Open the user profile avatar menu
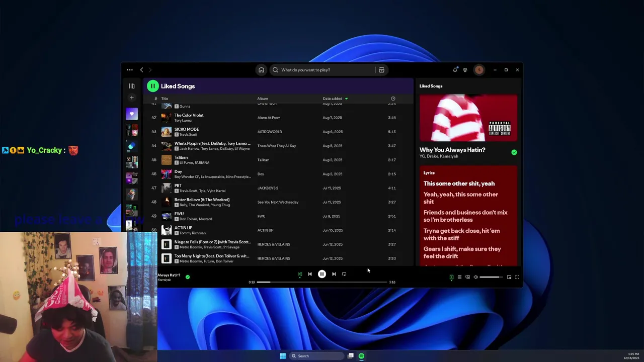 tap(479, 70)
